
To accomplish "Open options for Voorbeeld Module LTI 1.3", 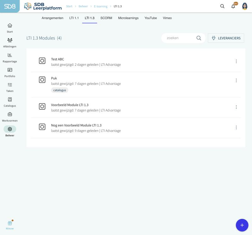I will pos(236,107).
